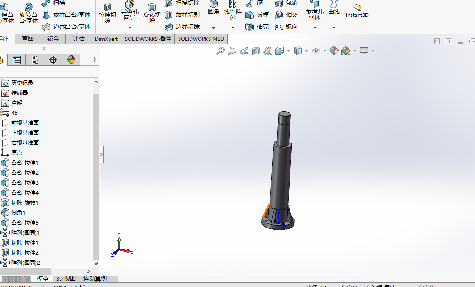Switch to the 草图 (Sketch) tab

tap(28, 39)
